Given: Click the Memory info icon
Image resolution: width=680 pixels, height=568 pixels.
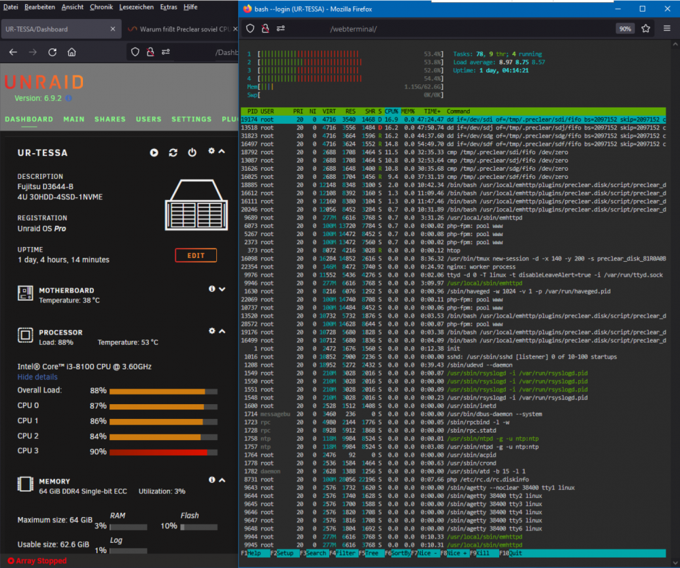Looking at the screenshot, I should [x=211, y=480].
